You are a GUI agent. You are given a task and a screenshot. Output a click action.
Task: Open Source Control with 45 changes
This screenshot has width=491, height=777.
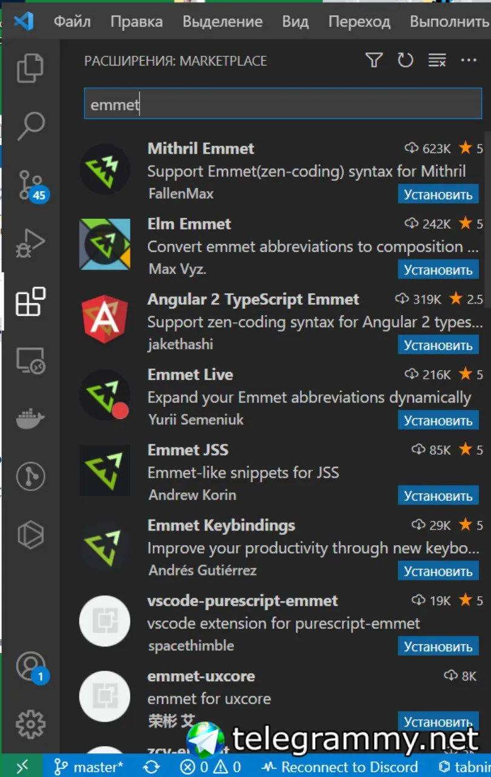[x=31, y=185]
